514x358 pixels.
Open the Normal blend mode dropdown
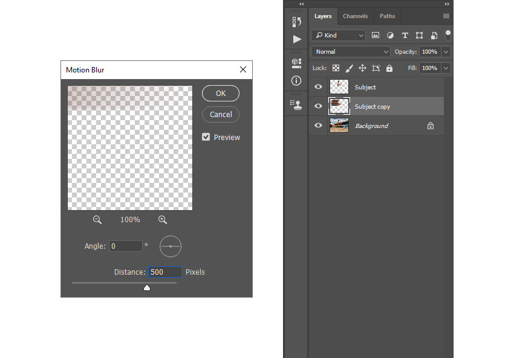(351, 52)
